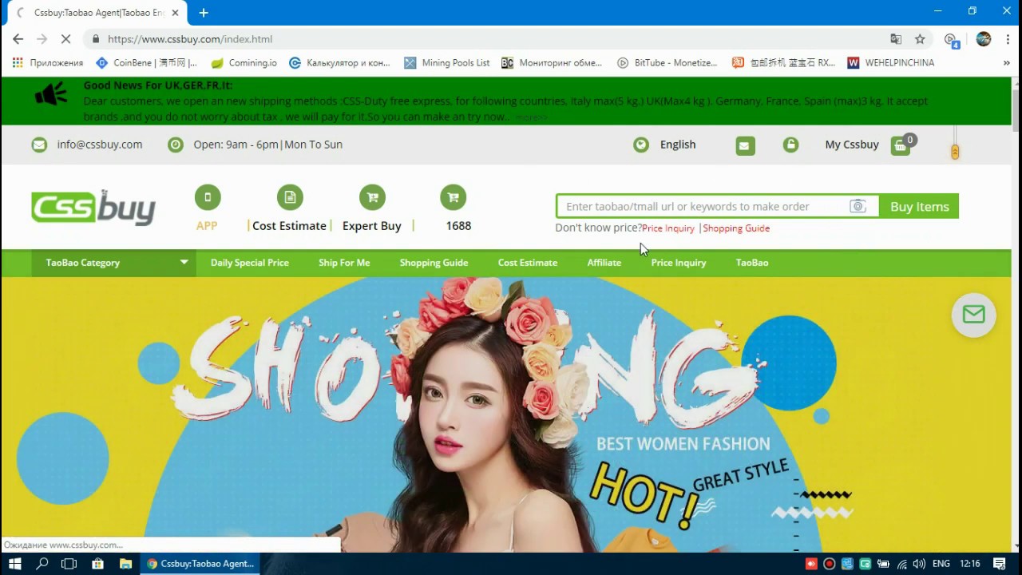Open File Explorer from taskbar
Screen dimensions: 1022x575
point(125,564)
